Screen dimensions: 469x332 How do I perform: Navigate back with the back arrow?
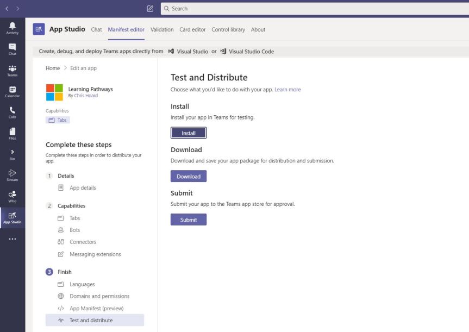(7, 9)
